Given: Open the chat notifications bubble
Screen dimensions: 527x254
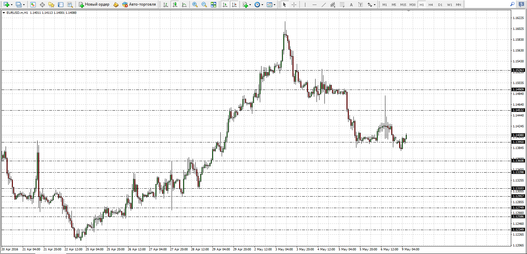Looking at the screenshot, I should pyautogui.click(x=521, y=4).
